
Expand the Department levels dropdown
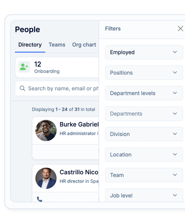coord(144,93)
